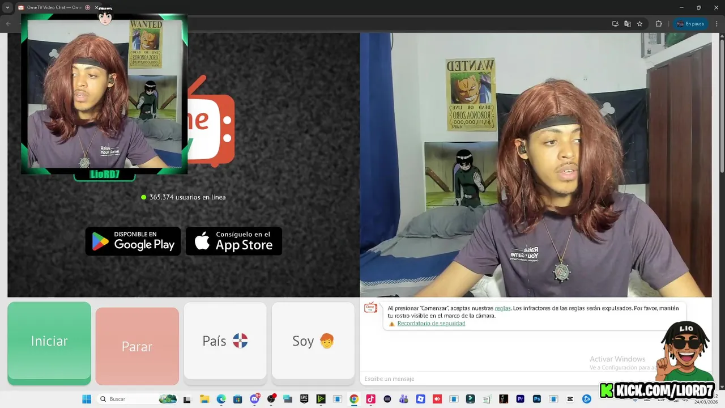The width and height of the screenshot is (725, 408).
Task: Click the install app icon in address bar
Action: click(x=615, y=24)
